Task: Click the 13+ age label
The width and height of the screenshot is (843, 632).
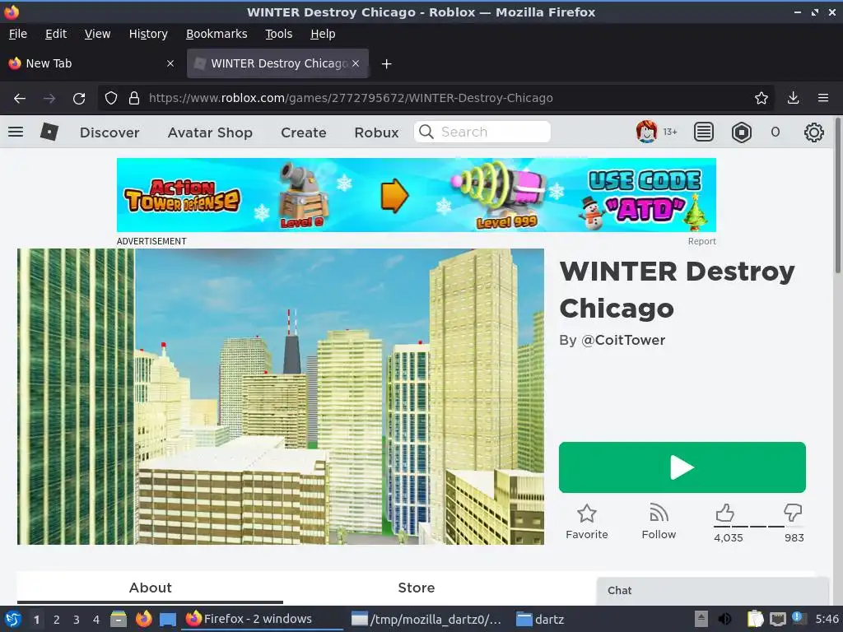Action: [670, 132]
